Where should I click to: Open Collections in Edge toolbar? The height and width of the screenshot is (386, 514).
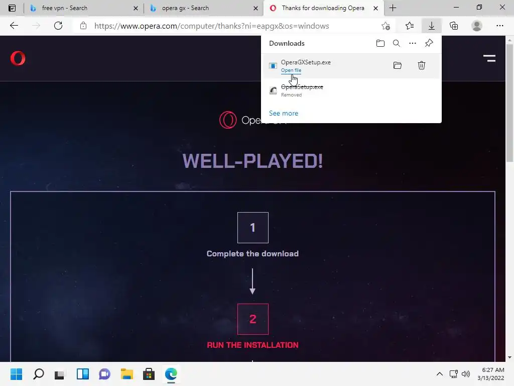tap(454, 26)
